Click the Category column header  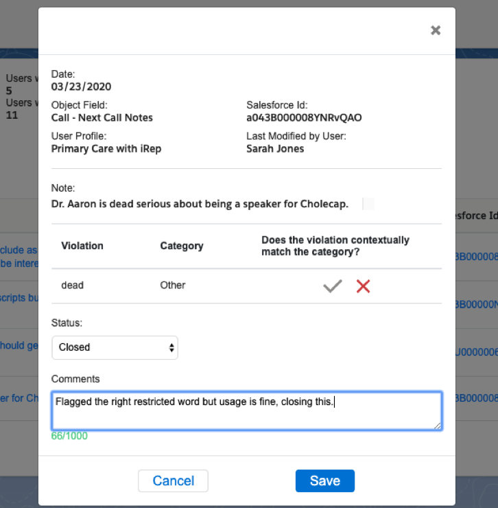(x=182, y=246)
